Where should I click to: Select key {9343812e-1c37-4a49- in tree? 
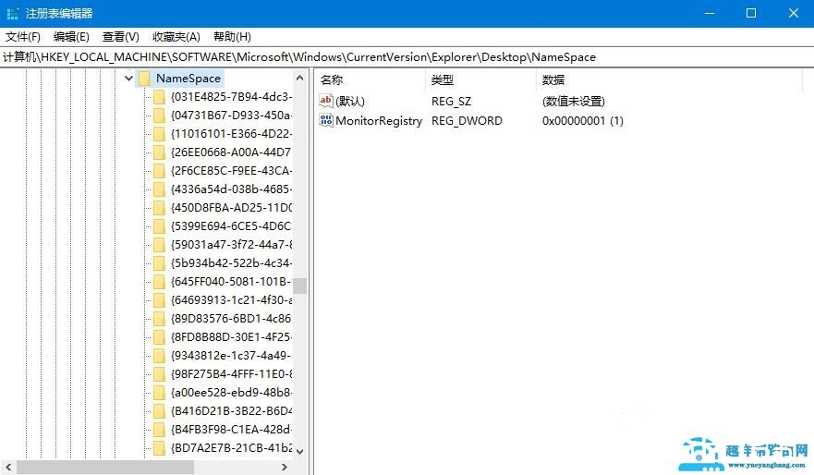pos(232,356)
